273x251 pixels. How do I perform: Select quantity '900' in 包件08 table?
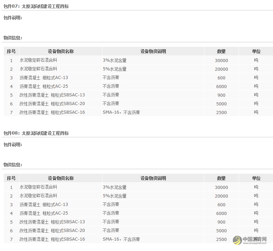coord(221,222)
